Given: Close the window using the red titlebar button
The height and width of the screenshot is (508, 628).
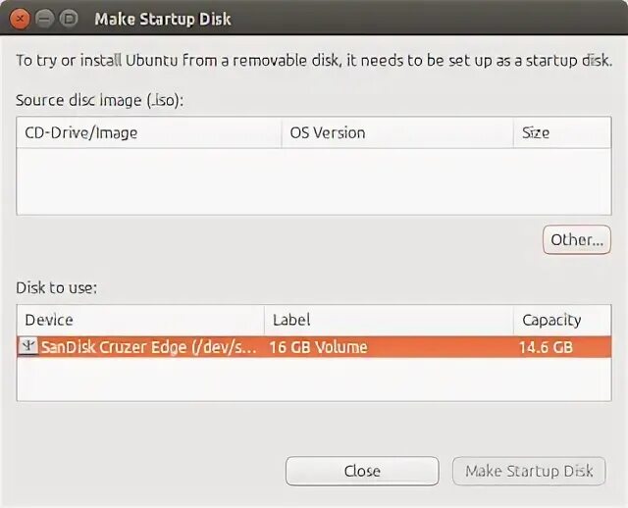Looking at the screenshot, I should point(22,19).
